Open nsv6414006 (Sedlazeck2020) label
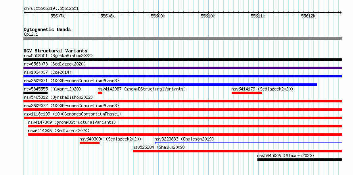The height and width of the screenshot is (175, 353). coord(59,131)
